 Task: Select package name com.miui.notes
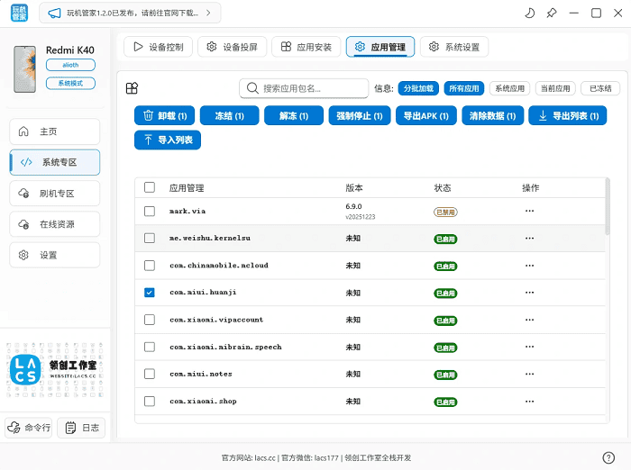201,374
